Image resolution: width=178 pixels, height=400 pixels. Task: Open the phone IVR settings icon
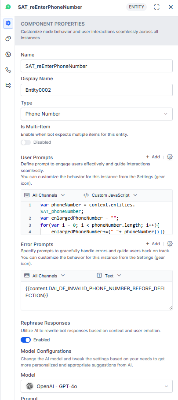pyautogui.click(x=8, y=70)
